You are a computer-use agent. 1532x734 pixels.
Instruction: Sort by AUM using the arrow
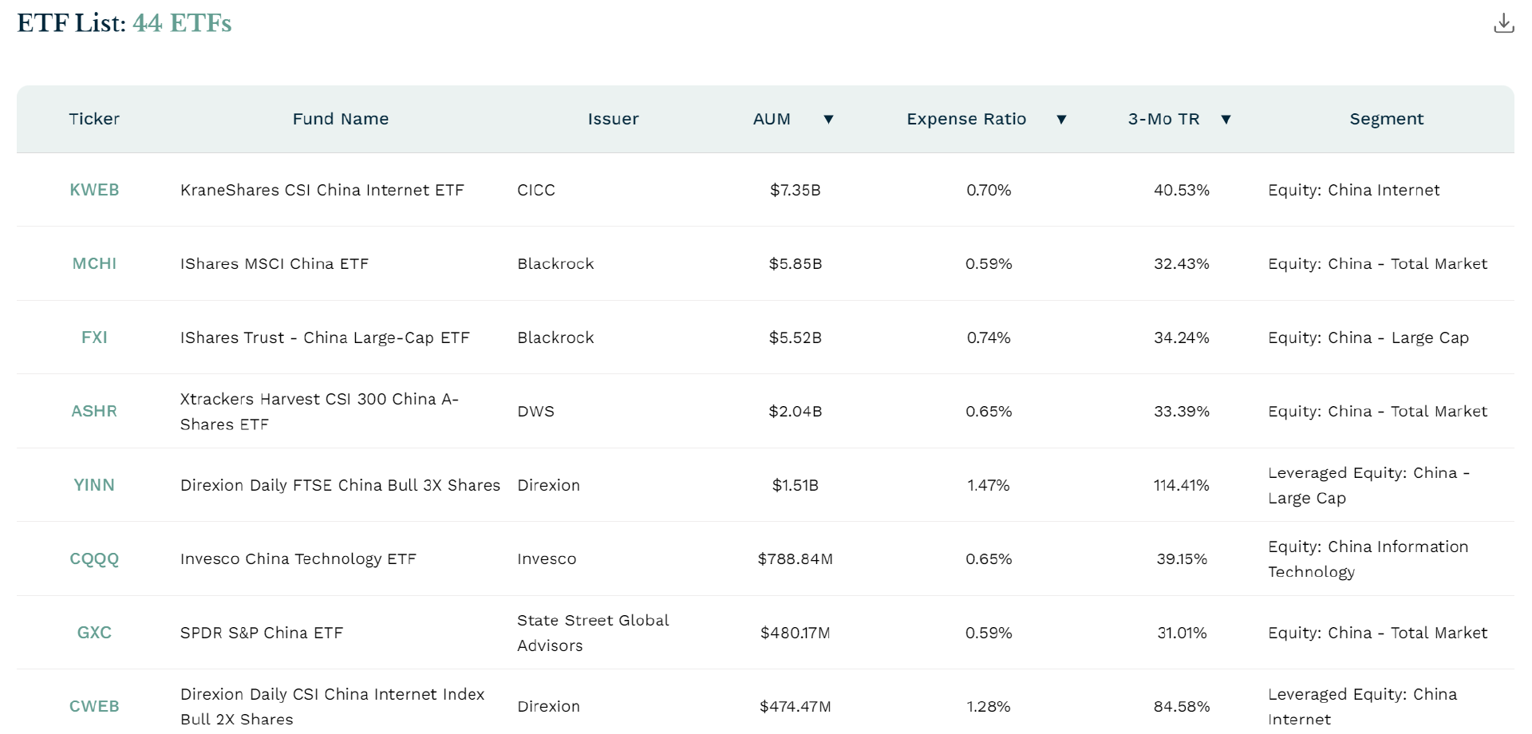(828, 120)
